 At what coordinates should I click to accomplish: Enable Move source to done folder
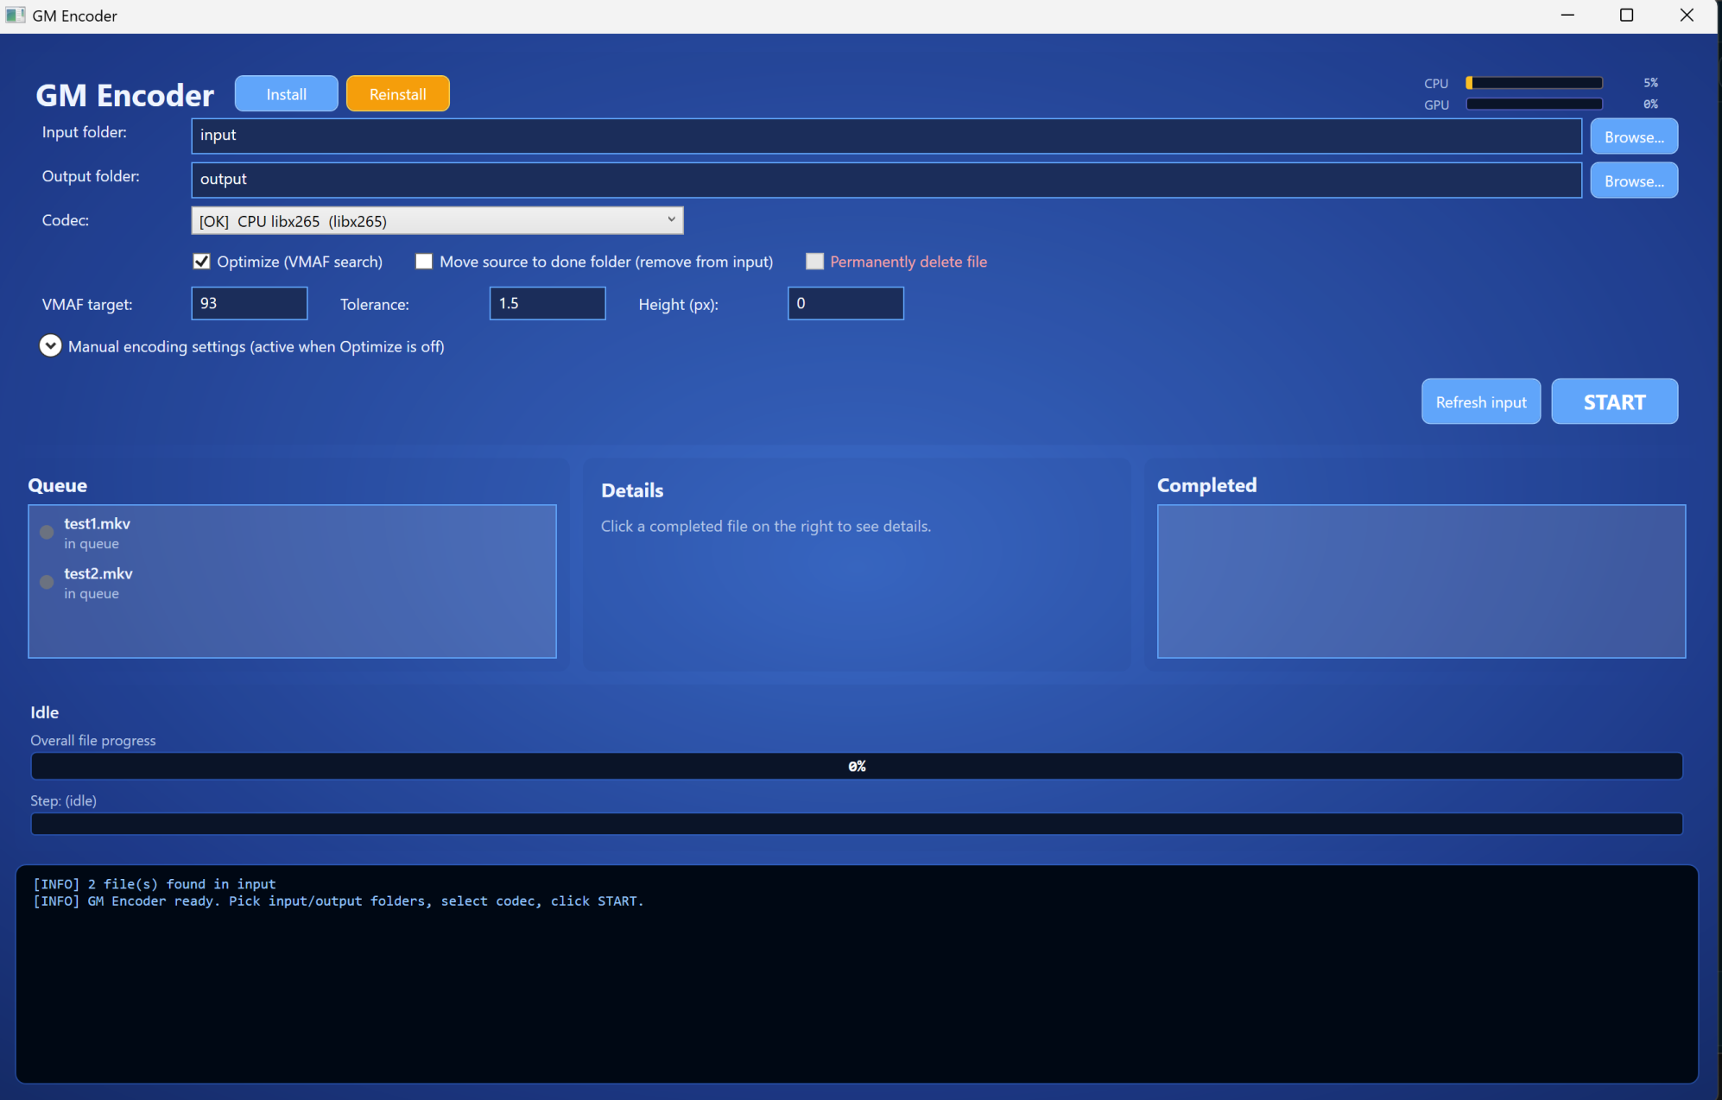(424, 262)
